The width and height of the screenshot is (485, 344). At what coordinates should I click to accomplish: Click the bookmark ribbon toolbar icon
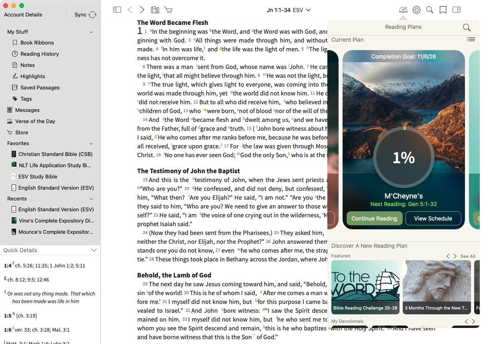[443, 10]
